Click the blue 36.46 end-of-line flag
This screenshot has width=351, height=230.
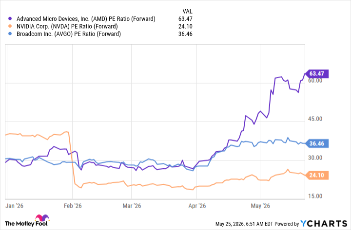(316, 143)
